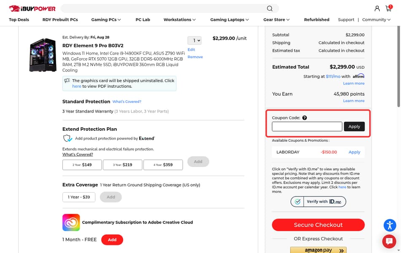Open What's Covered? for Standard Protection
The image size is (405, 253).
point(127,102)
